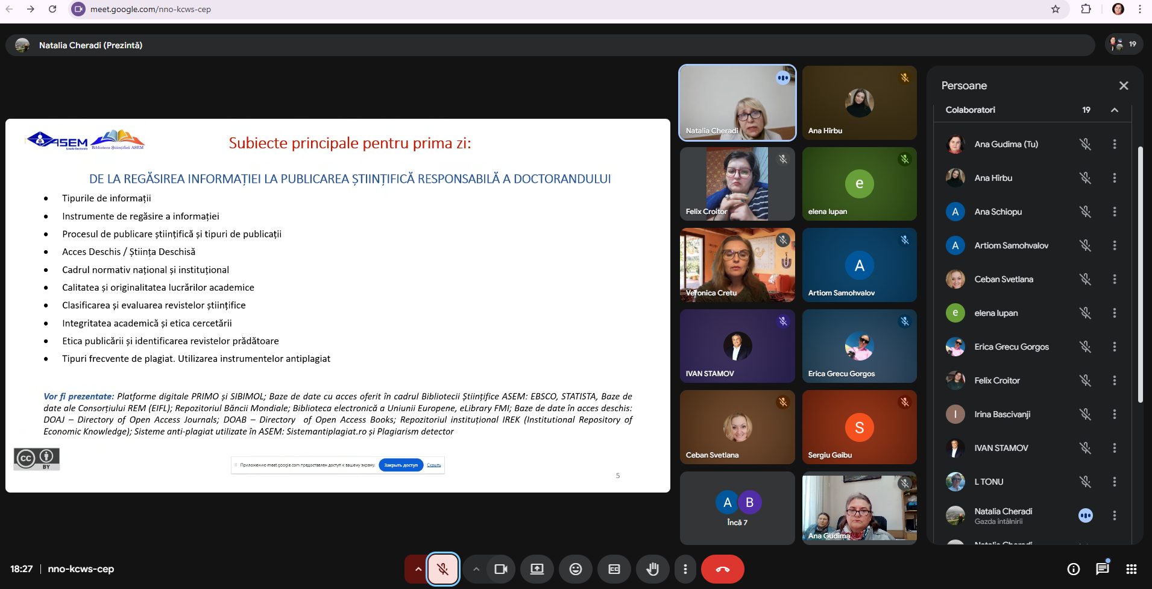This screenshot has width=1152, height=589.
Task: Leave the call with the red hang-up button
Action: pos(722,569)
